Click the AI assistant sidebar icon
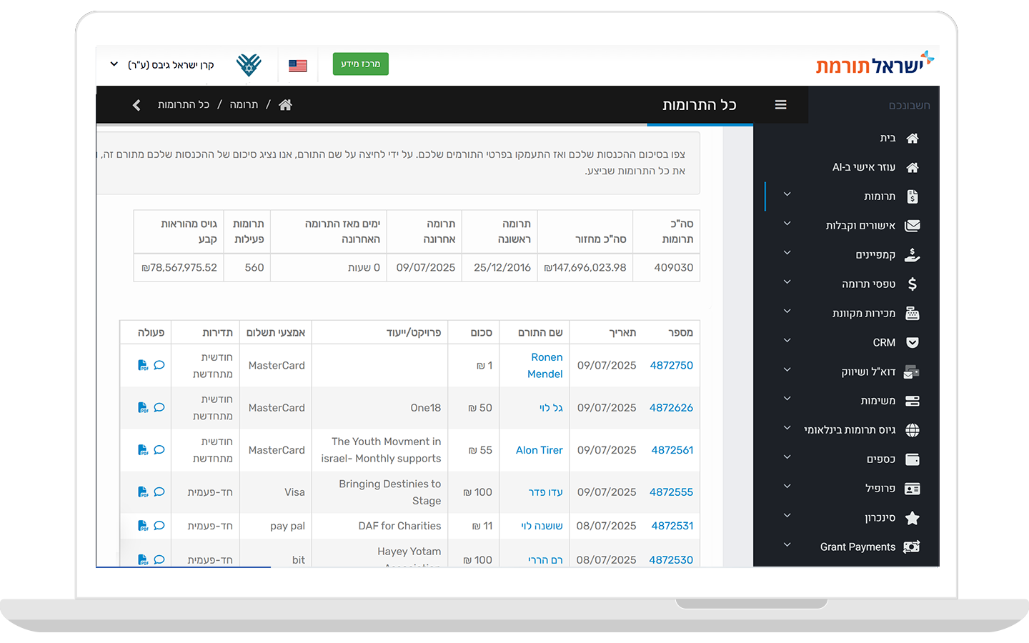1029x643 pixels. [913, 167]
